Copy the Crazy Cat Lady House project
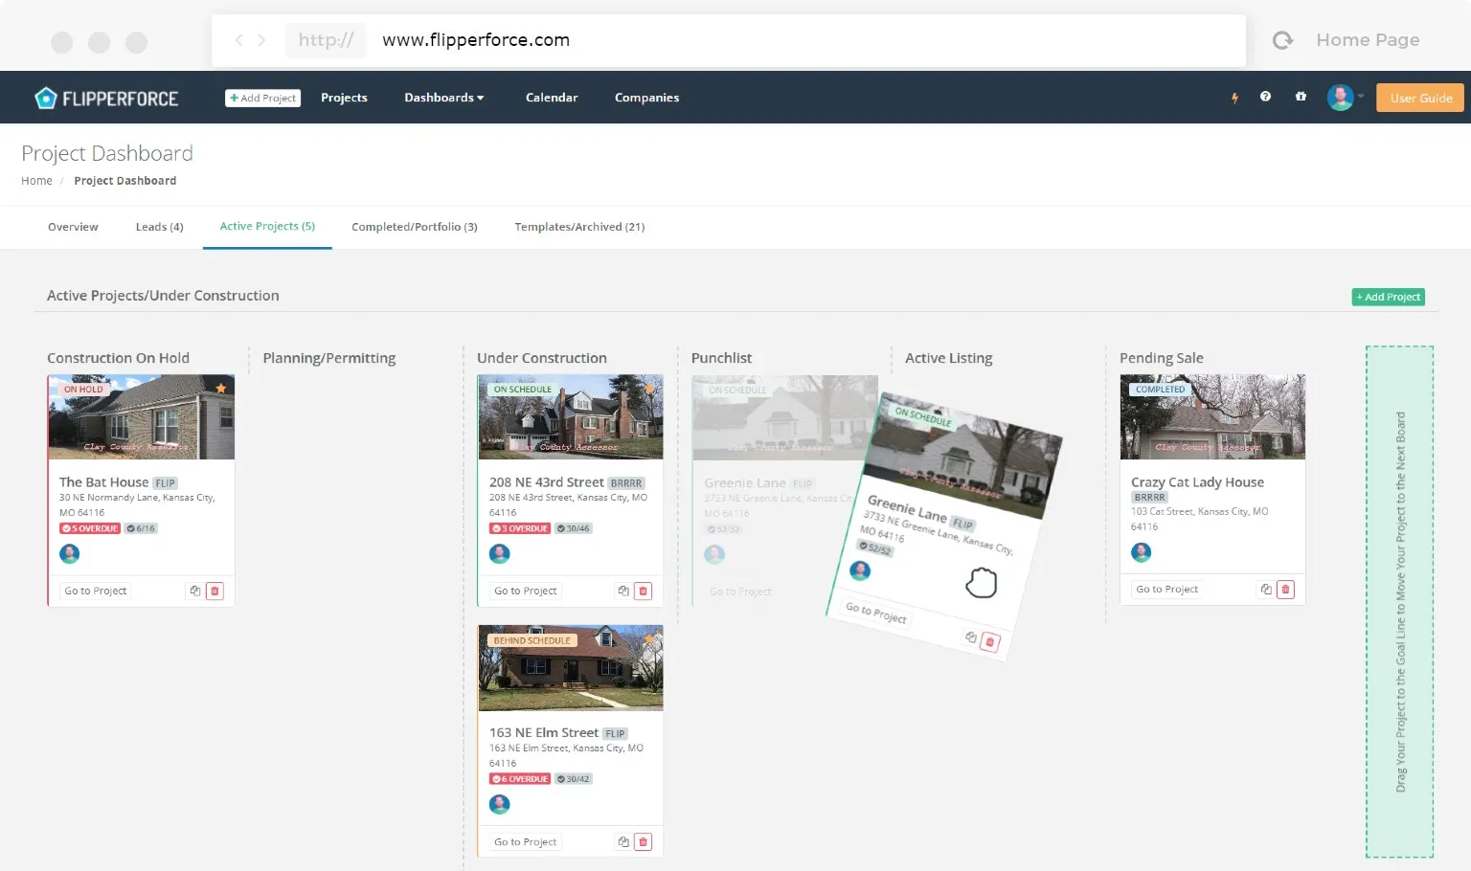Image resolution: width=1471 pixels, height=871 pixels. point(1266,590)
